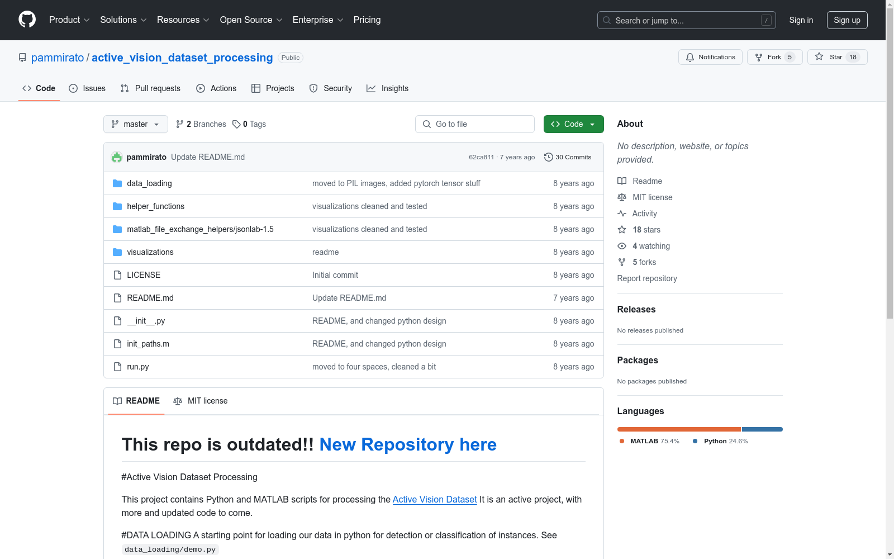The height and width of the screenshot is (559, 894).
Task: Open the 62ca811 commit hash
Action: pos(482,157)
